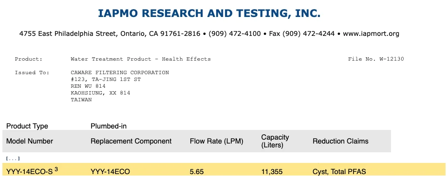Select the YYY-14ECO-S model cell
The width and height of the screenshot is (448, 176).
click(x=30, y=172)
